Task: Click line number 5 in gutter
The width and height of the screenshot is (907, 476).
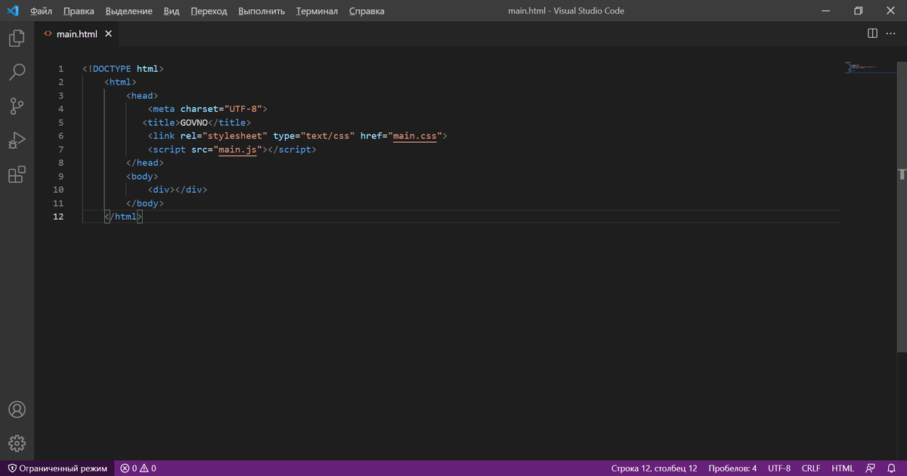Action: coord(60,122)
